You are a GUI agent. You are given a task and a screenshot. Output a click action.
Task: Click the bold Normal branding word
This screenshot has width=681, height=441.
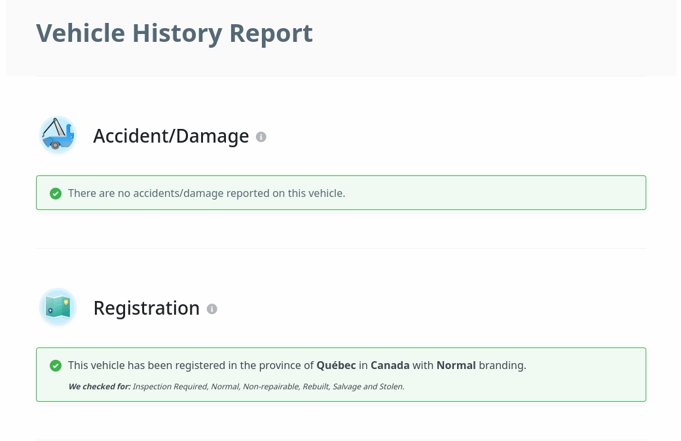point(456,365)
